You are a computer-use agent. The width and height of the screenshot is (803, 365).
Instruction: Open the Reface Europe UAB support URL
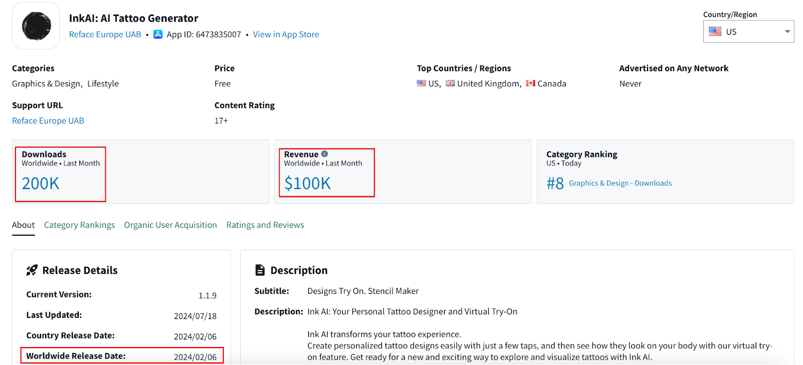click(48, 121)
